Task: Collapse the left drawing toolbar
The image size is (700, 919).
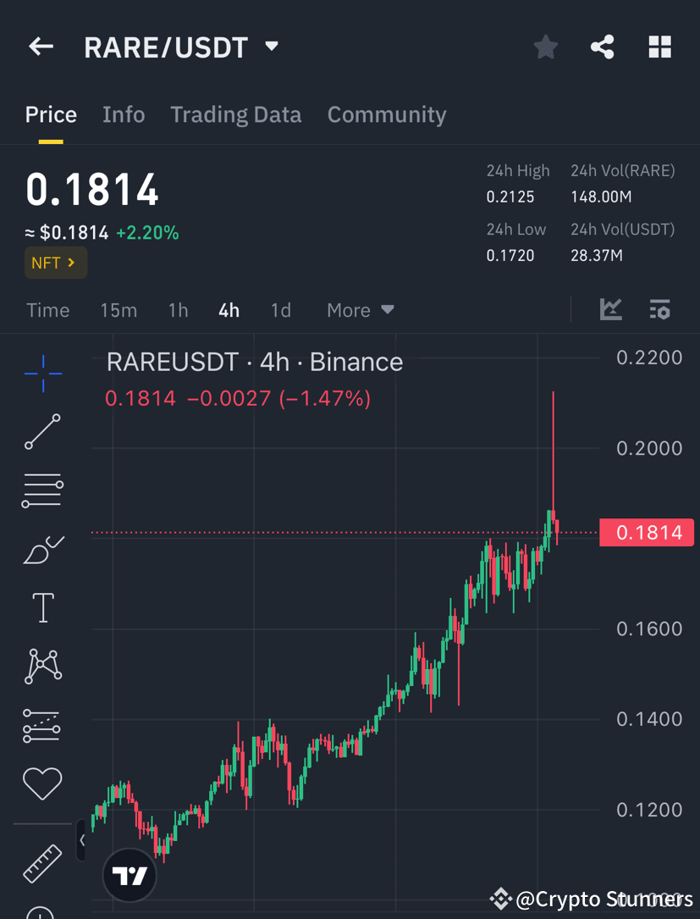Action: pyautogui.click(x=80, y=840)
